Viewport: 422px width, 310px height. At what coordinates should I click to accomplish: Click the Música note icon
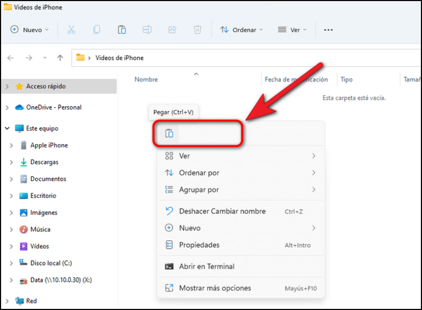[24, 229]
